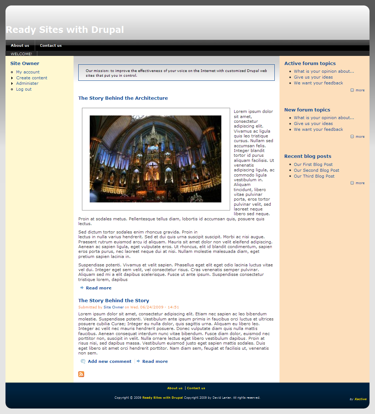This screenshot has width=375, height=414.
Task: Open The Story Behind the Architecture title
Action: (123, 98)
